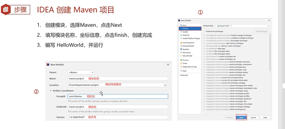The height and width of the screenshot is (129, 285).
Task: Expand the maven-archetype-webapp node
Action: pyautogui.click(x=204, y=107)
